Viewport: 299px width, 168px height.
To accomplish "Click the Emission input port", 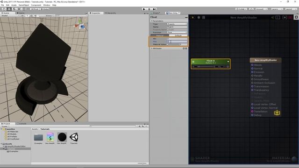I will tap(252, 72).
